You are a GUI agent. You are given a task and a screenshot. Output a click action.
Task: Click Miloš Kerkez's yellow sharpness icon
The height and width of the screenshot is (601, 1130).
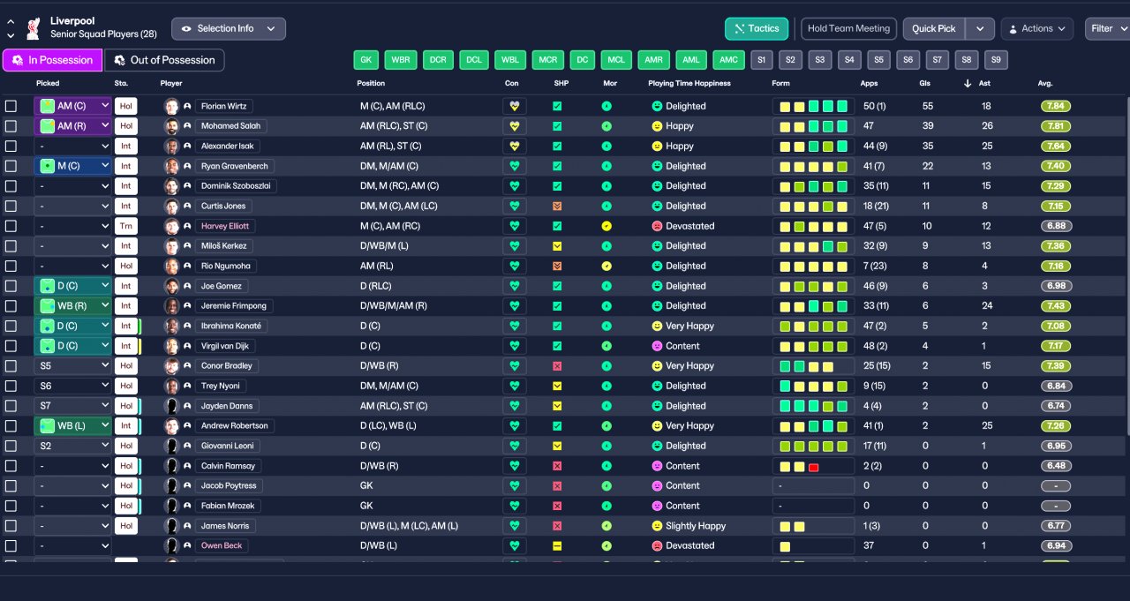(x=557, y=246)
